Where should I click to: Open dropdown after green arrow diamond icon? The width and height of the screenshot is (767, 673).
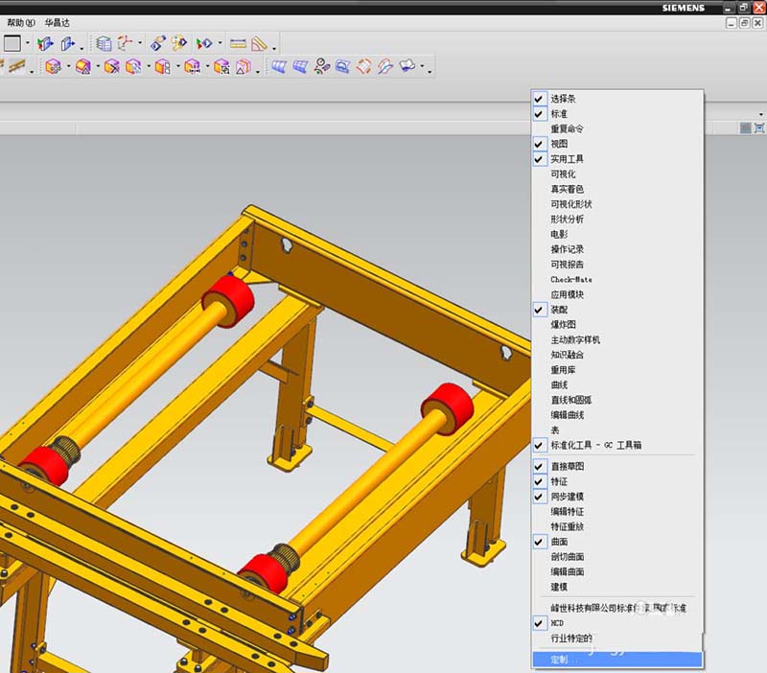pyautogui.click(x=220, y=43)
